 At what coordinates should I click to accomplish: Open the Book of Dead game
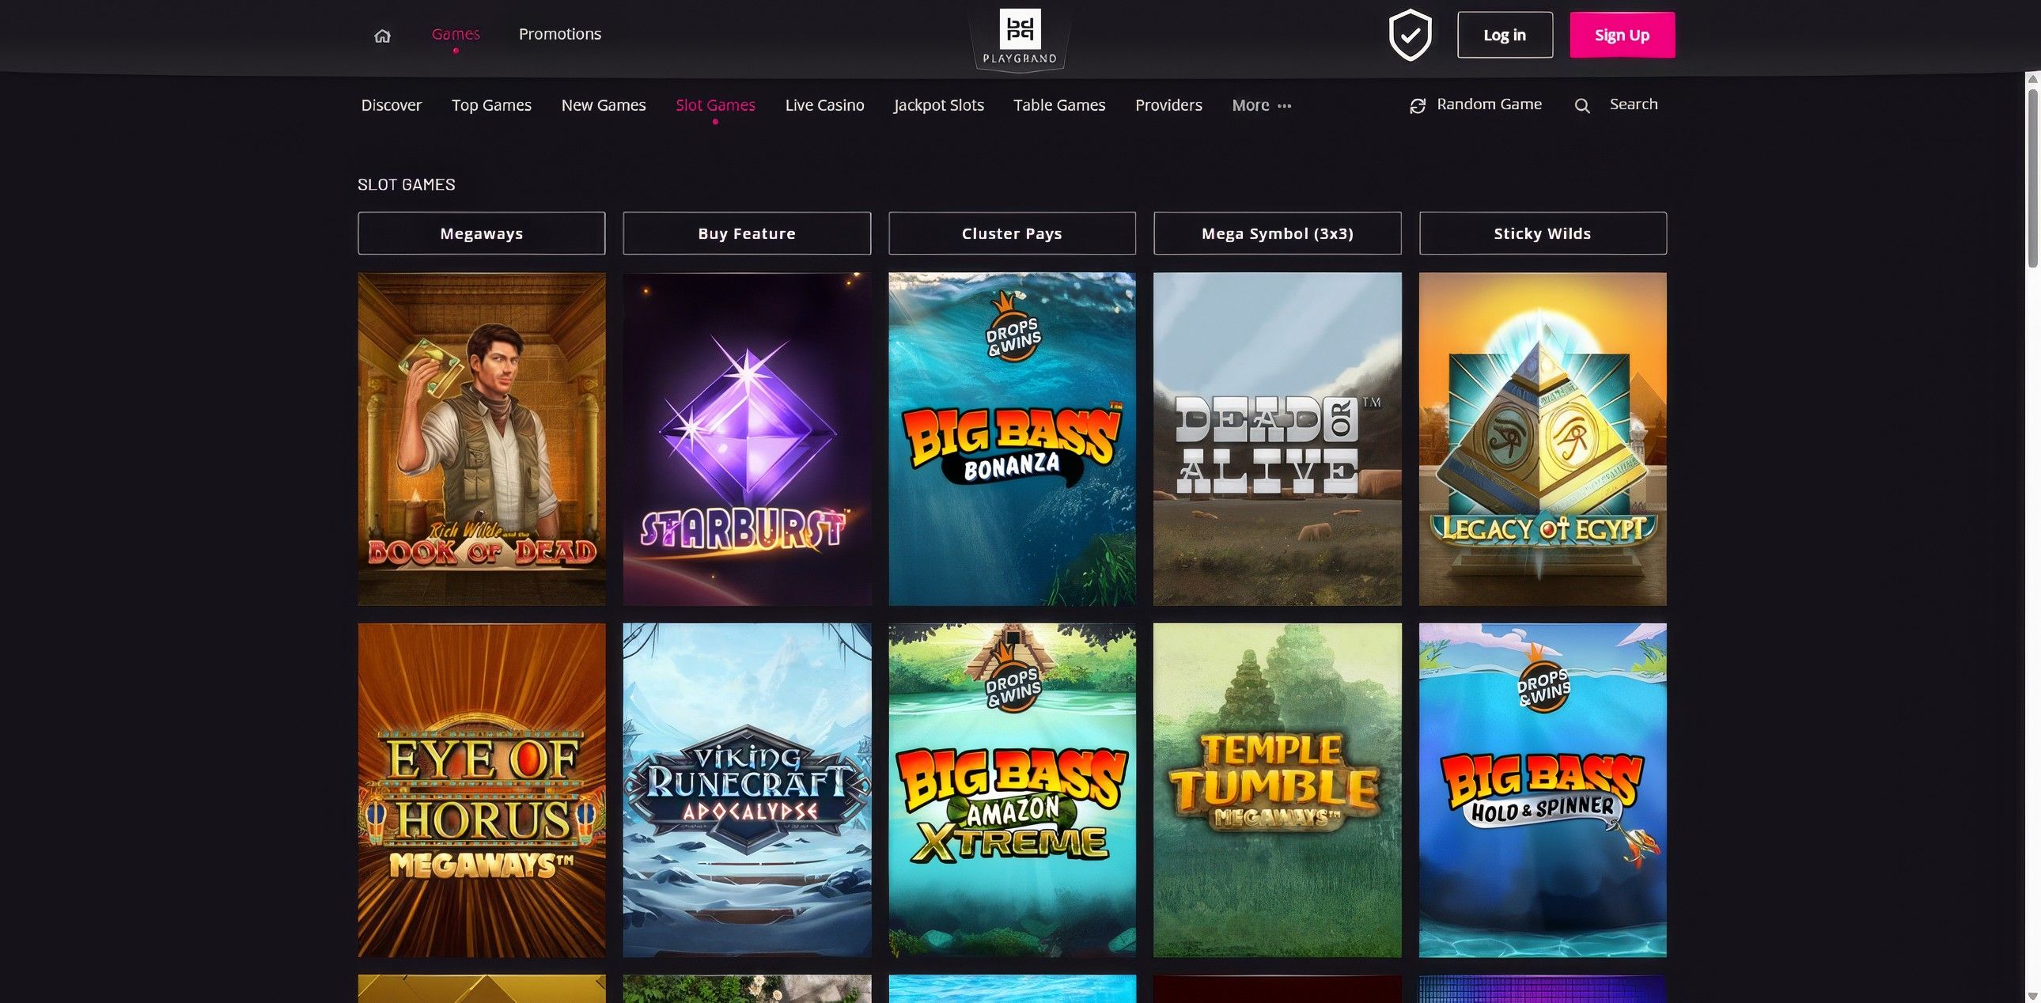(482, 440)
